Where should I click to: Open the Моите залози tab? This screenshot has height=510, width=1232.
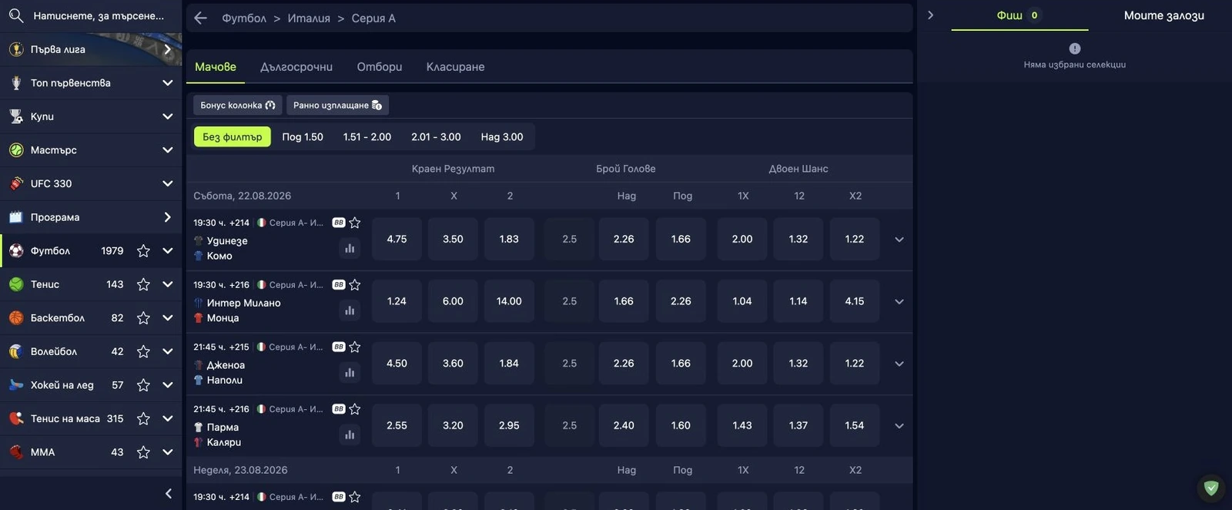(x=1164, y=15)
